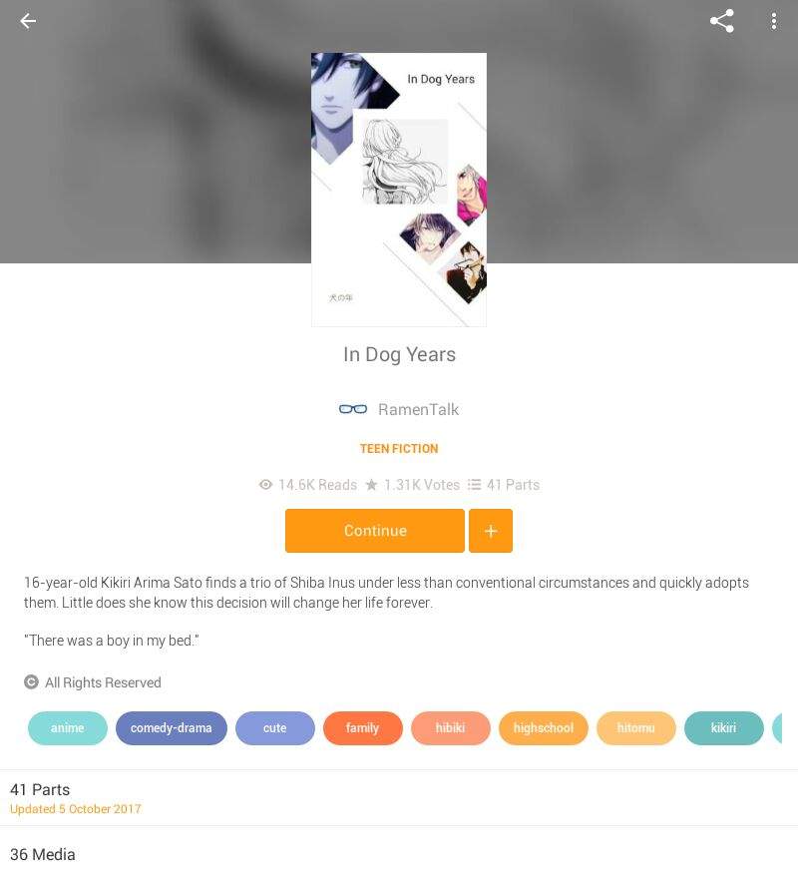Screen dimensions: 798x878
Task: Add story to library with plus button
Action: pyautogui.click(x=491, y=531)
